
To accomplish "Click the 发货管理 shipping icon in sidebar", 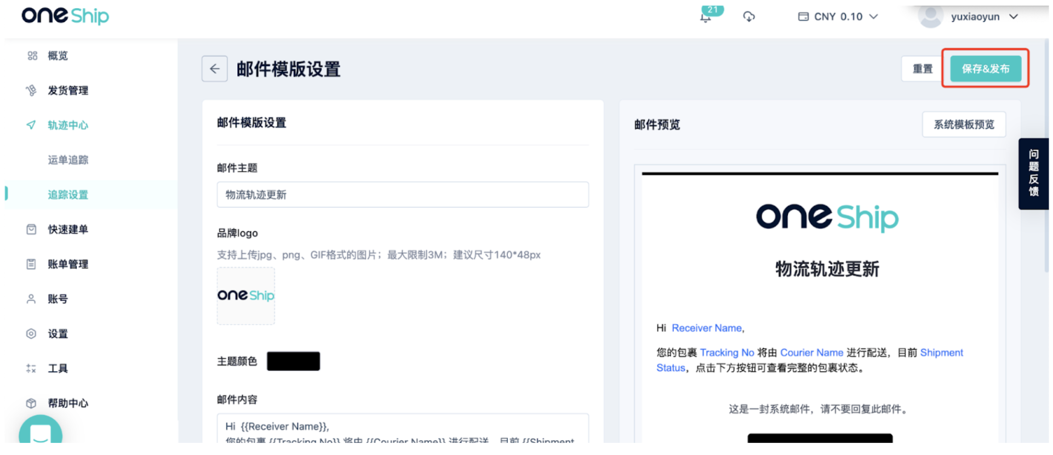I will click(x=31, y=90).
